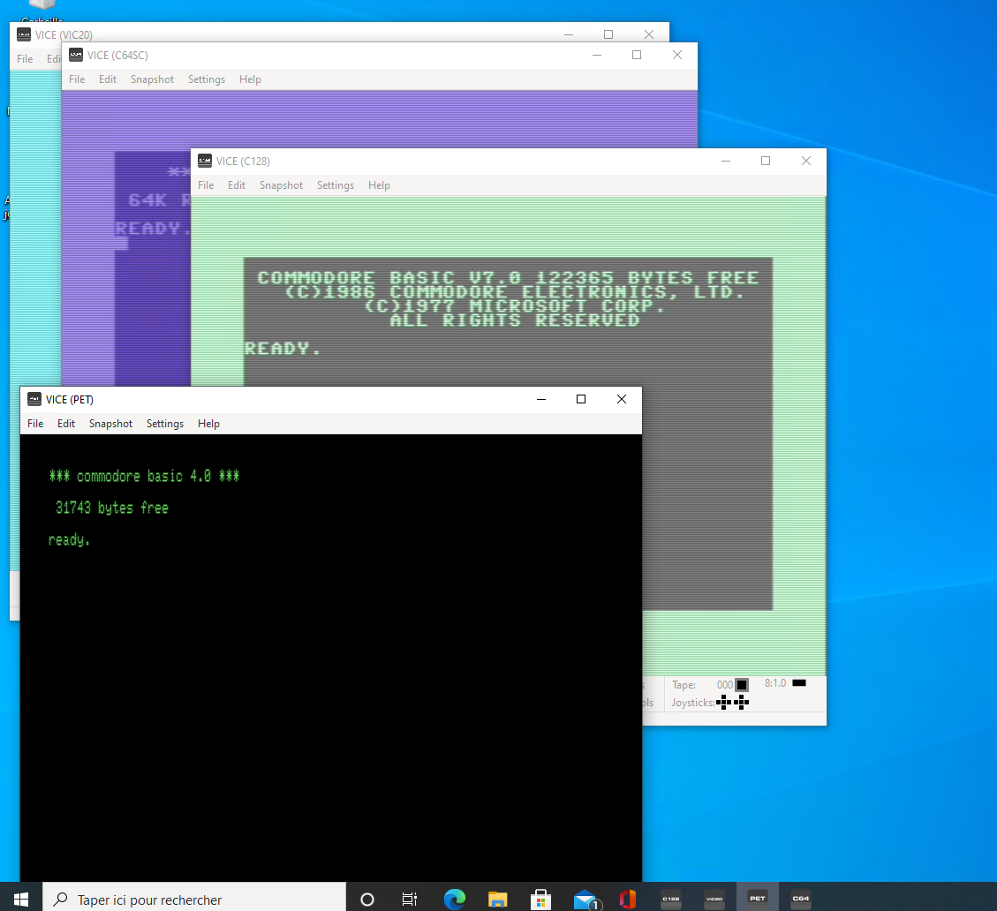
Task: Click the tape motor status indicator
Action: tap(742, 685)
